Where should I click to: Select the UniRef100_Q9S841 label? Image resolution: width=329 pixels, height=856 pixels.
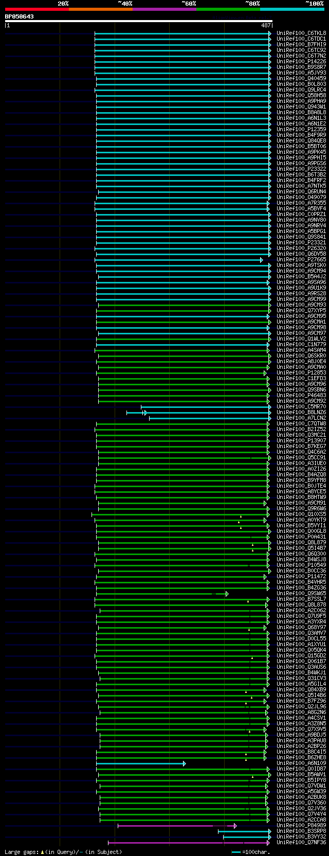pos(301,237)
